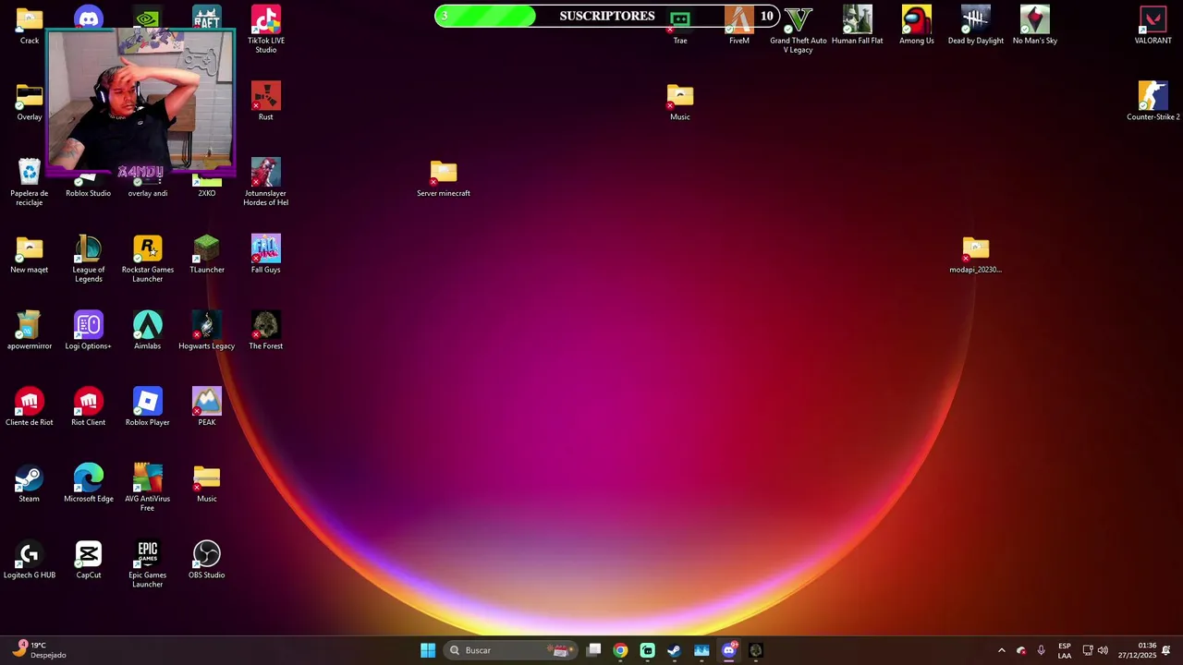Launch Roblox Player shortcut
Image resolution: width=1183 pixels, height=665 pixels.
click(x=148, y=407)
